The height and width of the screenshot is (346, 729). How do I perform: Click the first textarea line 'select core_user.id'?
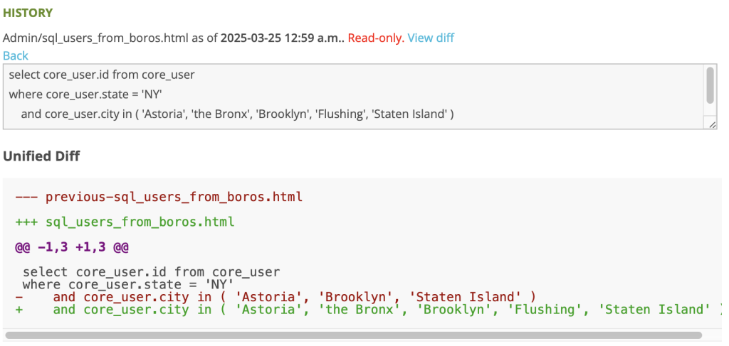[102, 74]
